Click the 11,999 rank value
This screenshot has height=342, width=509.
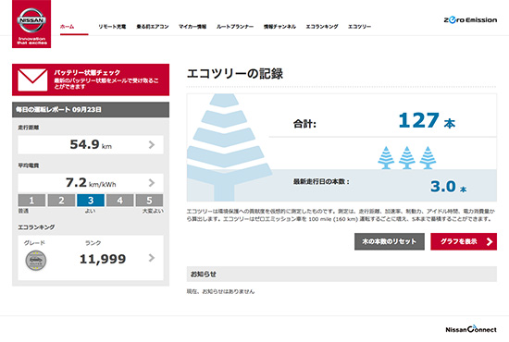[103, 259]
